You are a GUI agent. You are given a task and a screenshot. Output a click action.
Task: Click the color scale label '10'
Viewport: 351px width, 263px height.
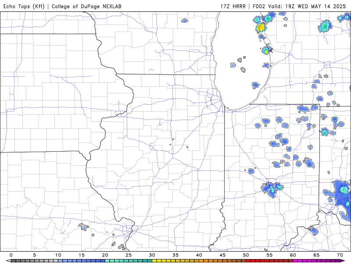pos(58,255)
